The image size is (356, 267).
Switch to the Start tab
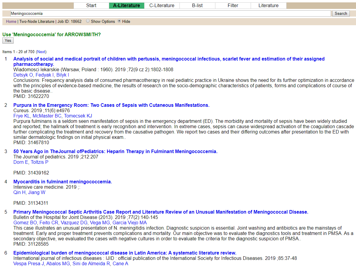(91, 5)
